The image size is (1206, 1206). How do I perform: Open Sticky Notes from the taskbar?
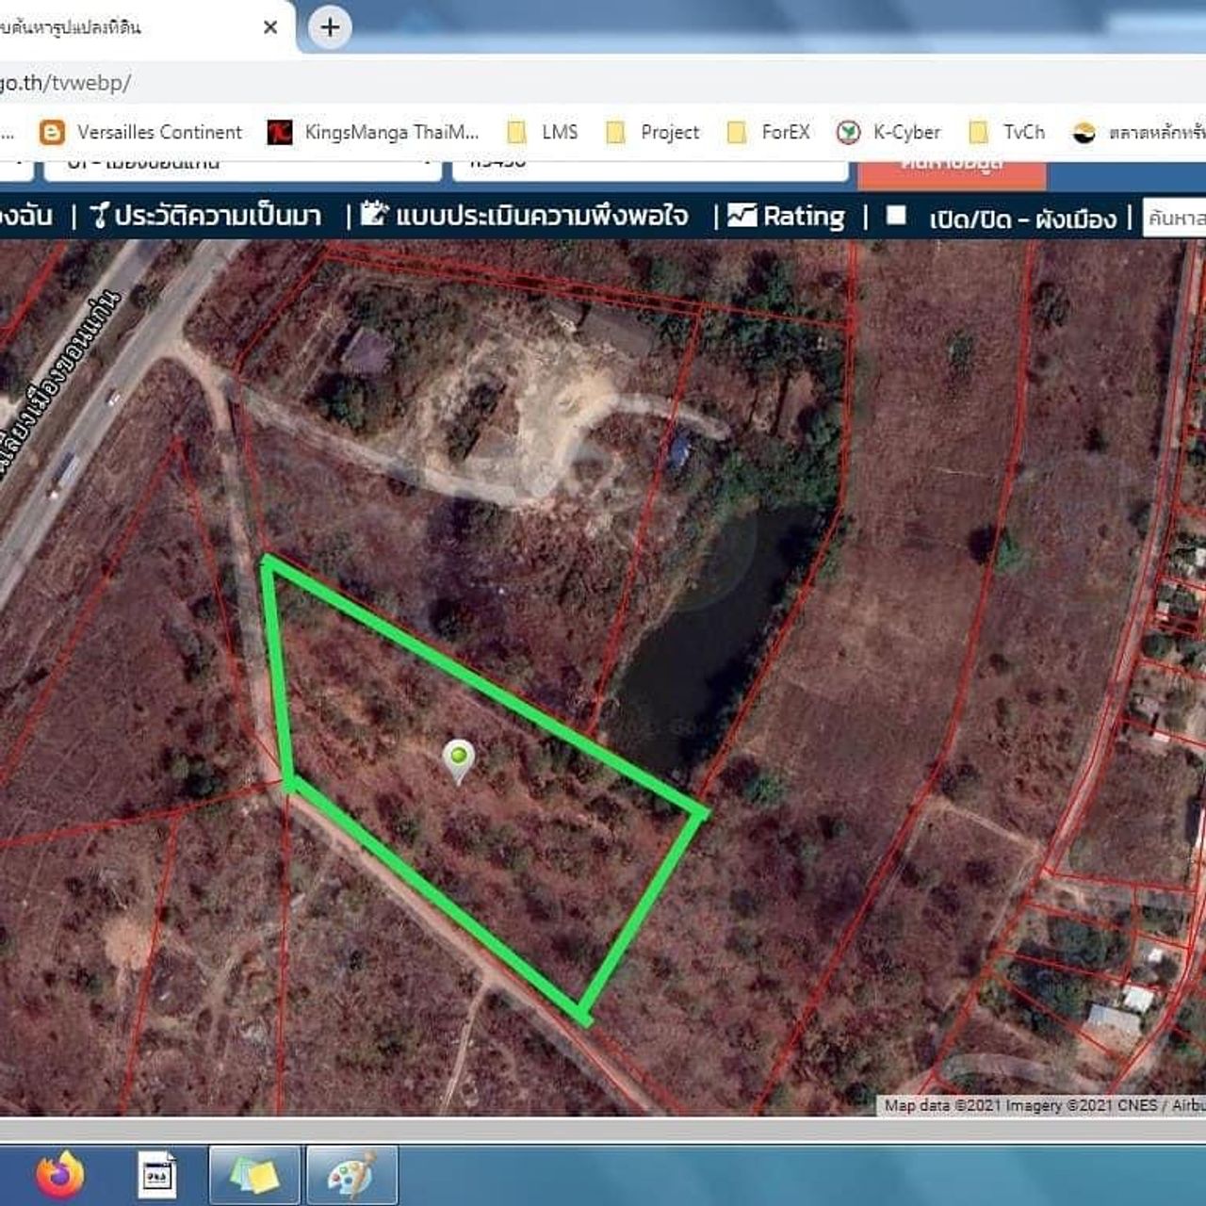coord(254,1174)
